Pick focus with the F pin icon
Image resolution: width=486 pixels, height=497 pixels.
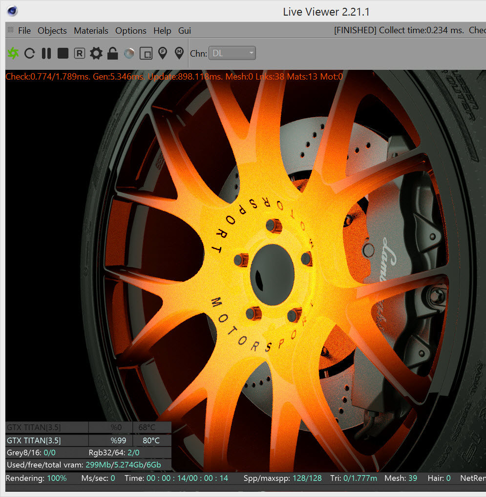[163, 53]
